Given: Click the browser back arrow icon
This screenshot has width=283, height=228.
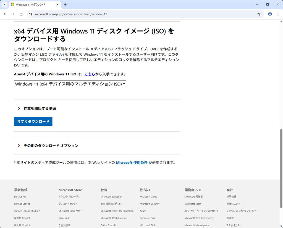Looking at the screenshot, I should point(5,14).
